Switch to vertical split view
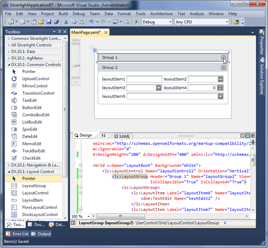 (242, 136)
